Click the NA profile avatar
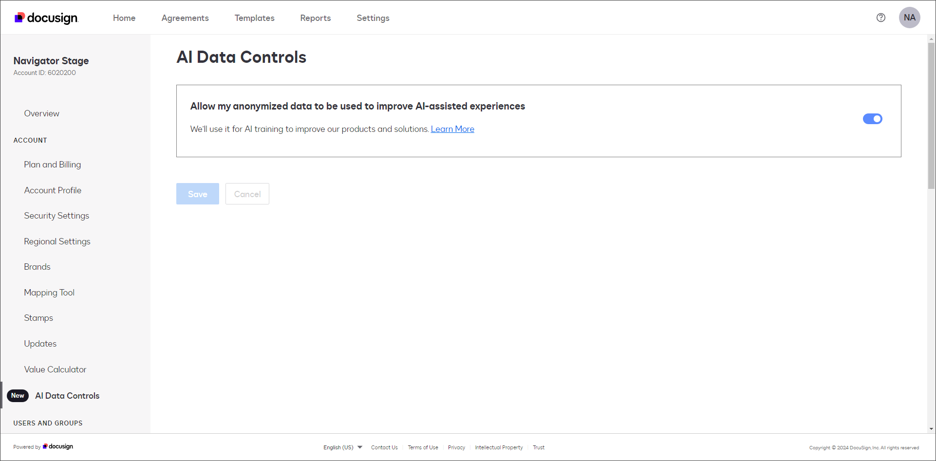The width and height of the screenshot is (936, 461). click(x=910, y=18)
